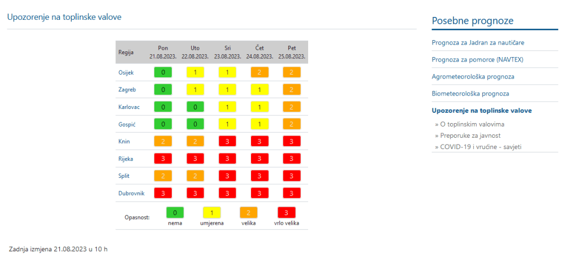
Task: Open O toplinskim valovima submenu link
Action: point(469,124)
